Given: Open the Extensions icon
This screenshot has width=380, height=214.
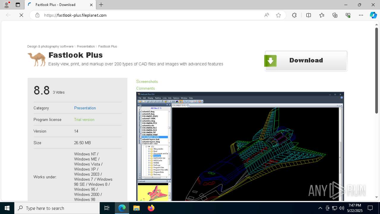Looking at the screenshot, I should (x=294, y=15).
